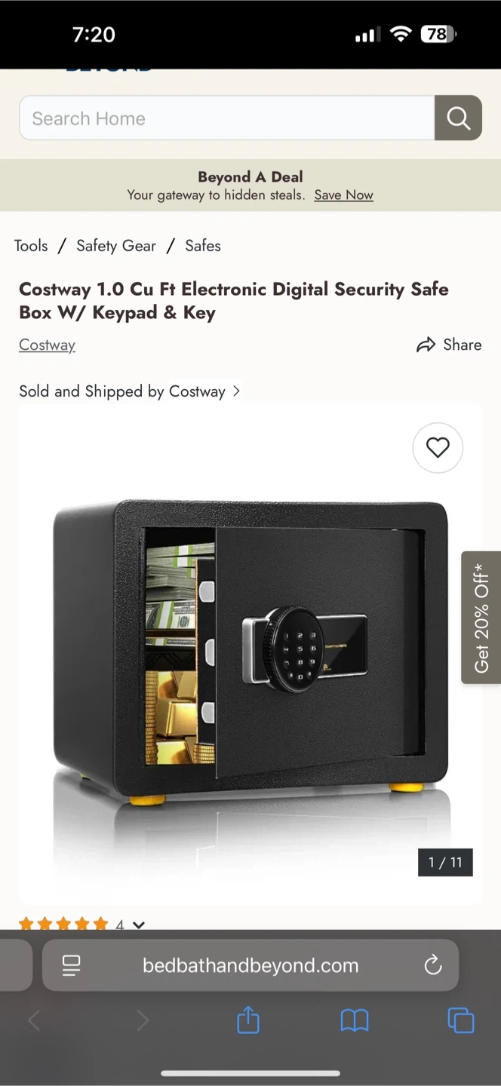
Task: Expand rating details chevron beside 4
Action: point(139,925)
